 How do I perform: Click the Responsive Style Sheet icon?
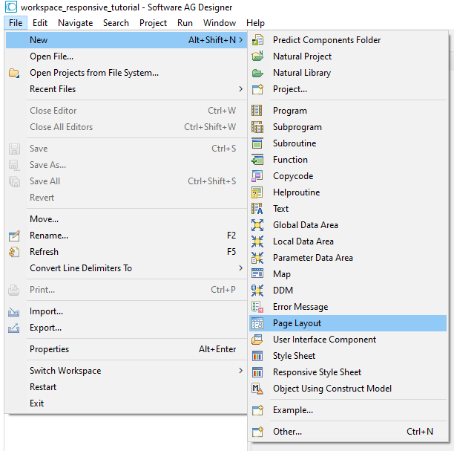click(x=257, y=372)
